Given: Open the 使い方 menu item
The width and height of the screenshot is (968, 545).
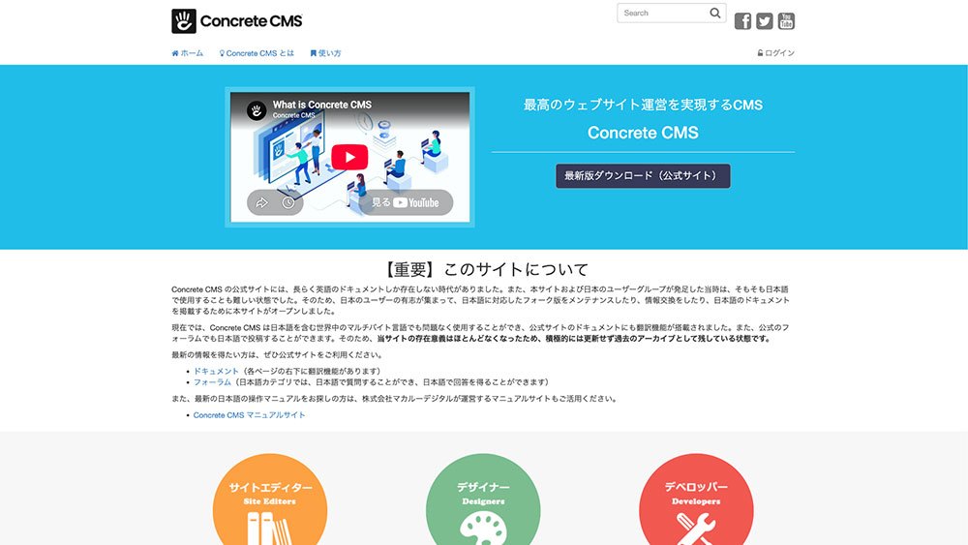Looking at the screenshot, I should (x=325, y=53).
